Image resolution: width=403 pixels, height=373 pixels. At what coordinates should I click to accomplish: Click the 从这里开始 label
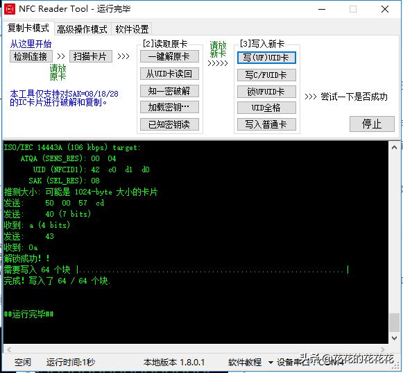(31, 44)
